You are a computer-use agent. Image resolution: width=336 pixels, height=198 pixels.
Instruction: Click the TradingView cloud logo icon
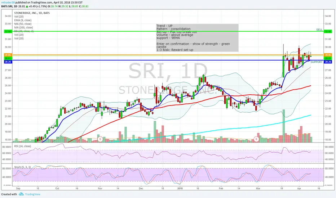[21, 194]
